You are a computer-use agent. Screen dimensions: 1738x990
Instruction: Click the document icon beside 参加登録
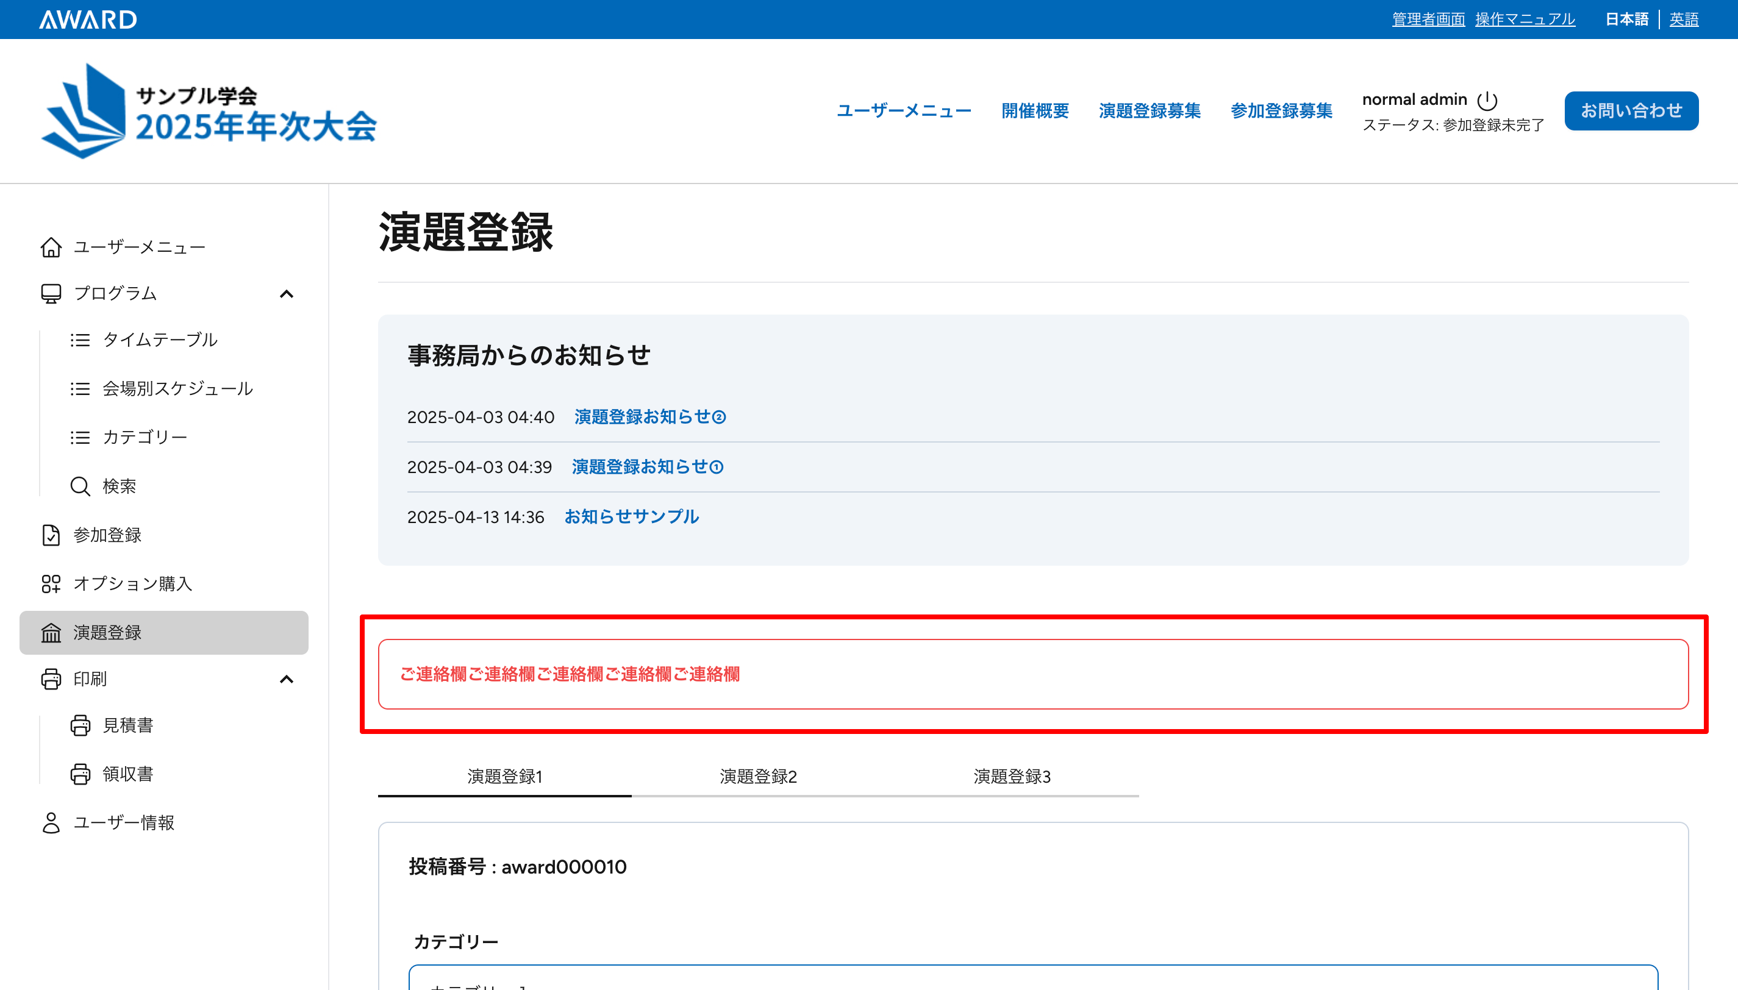(51, 535)
